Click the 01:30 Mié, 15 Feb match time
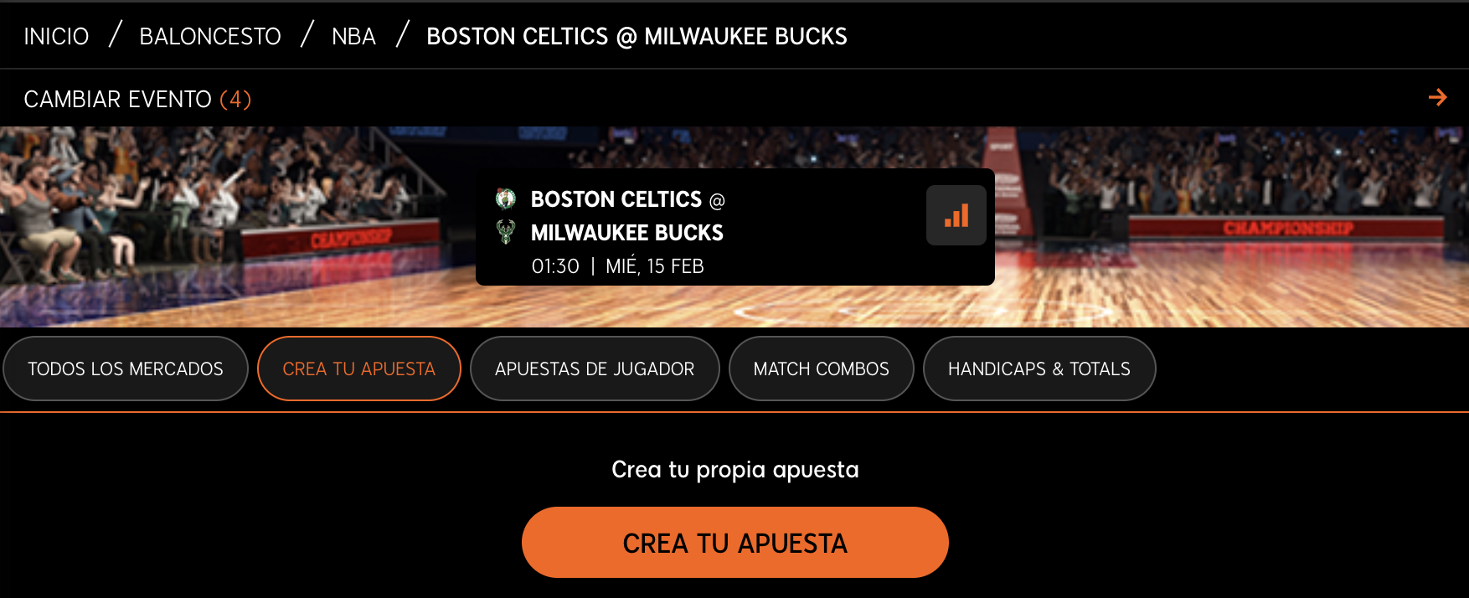 (x=618, y=266)
